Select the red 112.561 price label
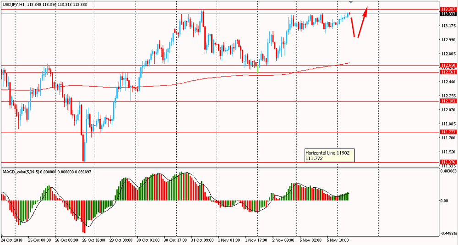Image resolution: width=458 pixels, height=245 pixels. point(448,72)
